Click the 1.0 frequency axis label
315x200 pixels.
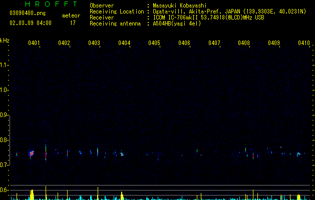(4, 90)
